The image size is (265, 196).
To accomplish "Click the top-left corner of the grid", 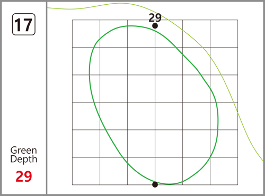I will pyautogui.click(x=72, y=20).
